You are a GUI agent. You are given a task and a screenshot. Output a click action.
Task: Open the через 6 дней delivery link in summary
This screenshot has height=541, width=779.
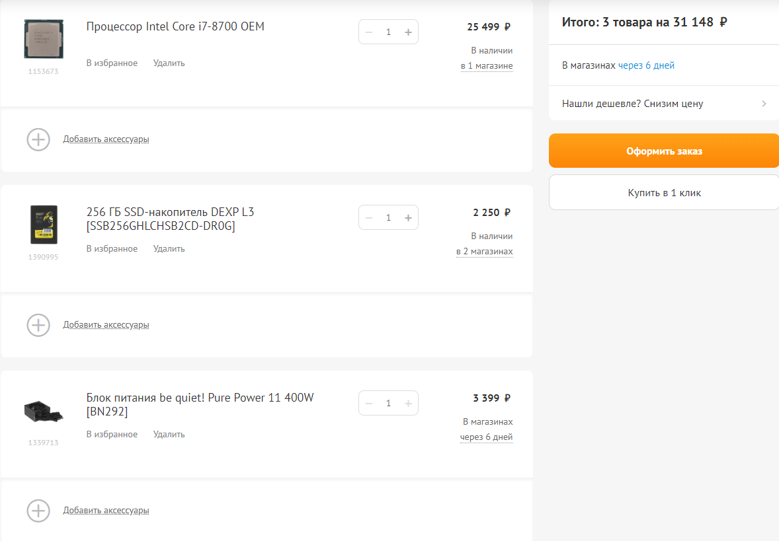coord(646,65)
